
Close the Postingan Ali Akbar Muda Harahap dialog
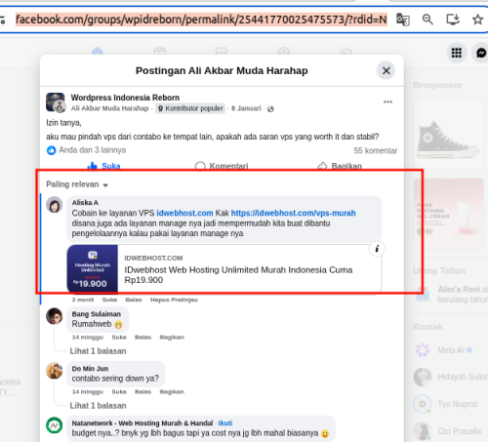386,70
